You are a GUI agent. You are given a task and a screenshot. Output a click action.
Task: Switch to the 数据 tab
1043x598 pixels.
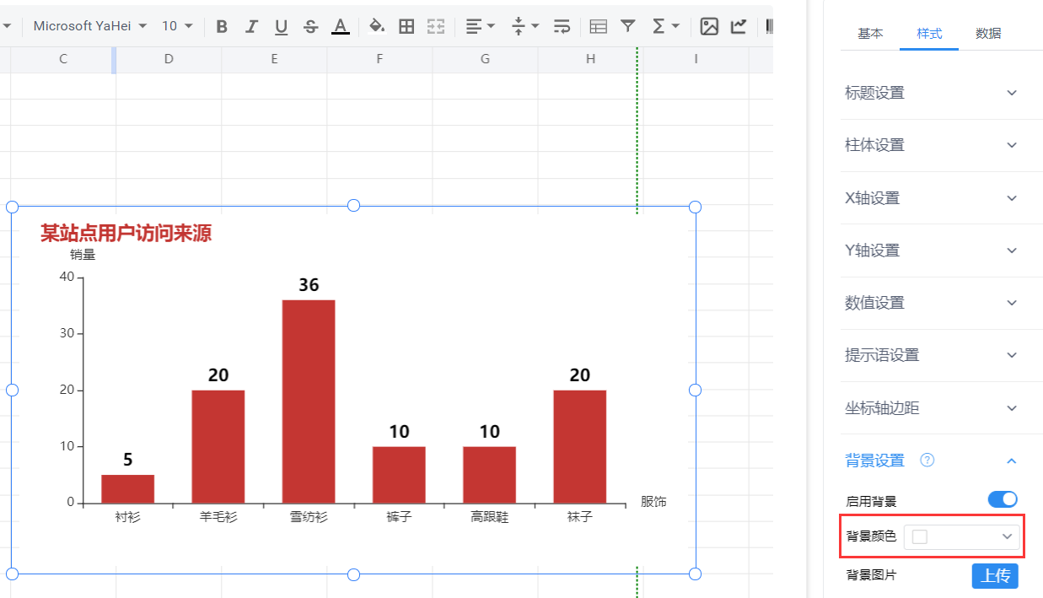[x=988, y=34]
